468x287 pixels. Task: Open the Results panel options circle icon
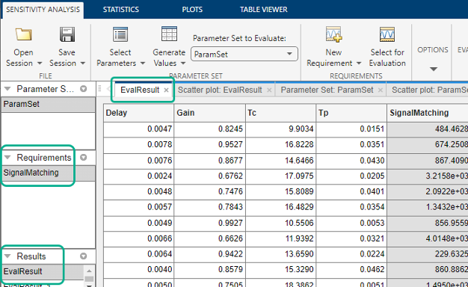84,256
